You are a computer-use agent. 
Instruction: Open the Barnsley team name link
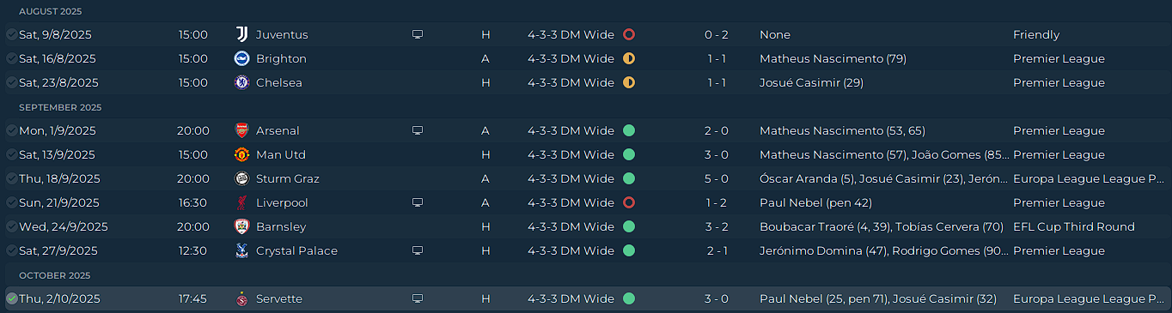pos(281,227)
